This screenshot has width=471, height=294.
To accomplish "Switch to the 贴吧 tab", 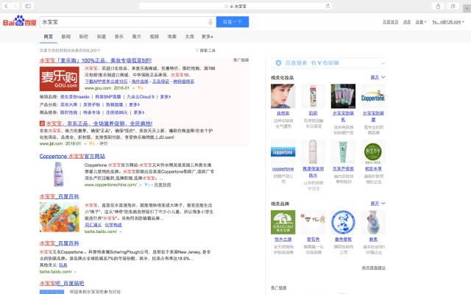I will point(83,37).
